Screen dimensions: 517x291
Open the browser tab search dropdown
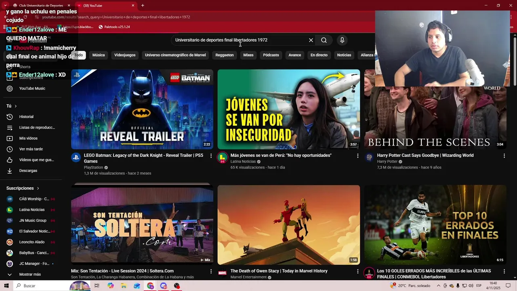click(x=5, y=6)
